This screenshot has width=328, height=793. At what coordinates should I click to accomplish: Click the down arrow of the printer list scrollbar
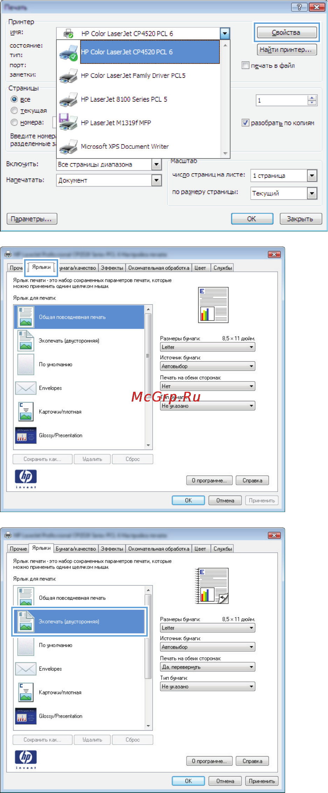click(x=225, y=154)
